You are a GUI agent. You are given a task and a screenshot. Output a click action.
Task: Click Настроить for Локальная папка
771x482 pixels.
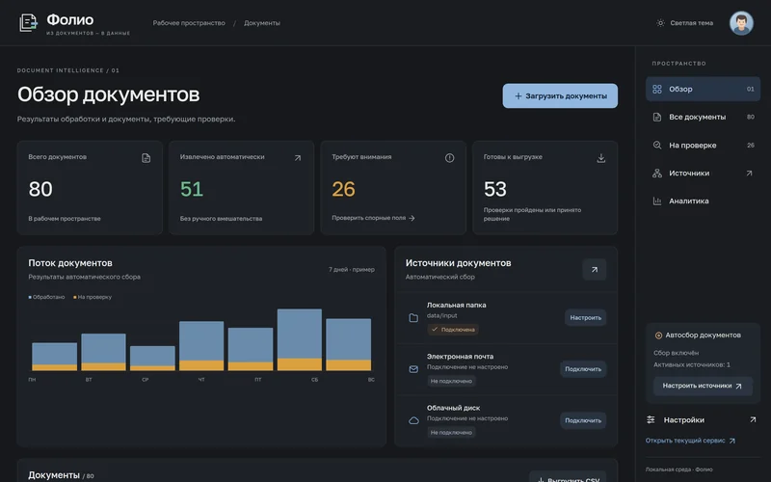[586, 318]
